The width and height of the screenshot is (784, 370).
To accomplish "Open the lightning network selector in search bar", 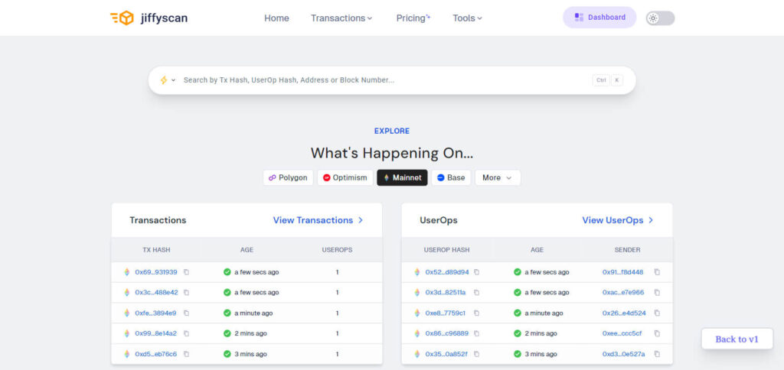I will tap(168, 80).
